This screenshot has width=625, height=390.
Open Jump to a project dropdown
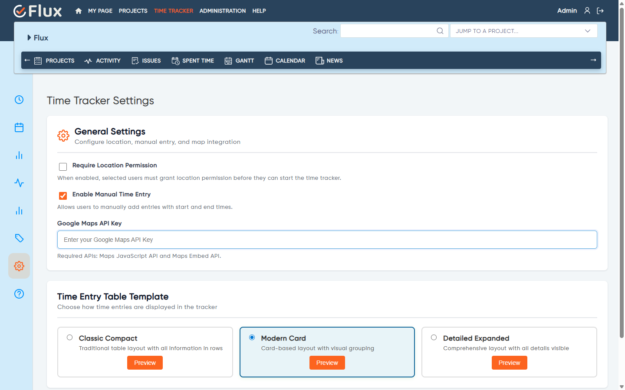tap(524, 31)
